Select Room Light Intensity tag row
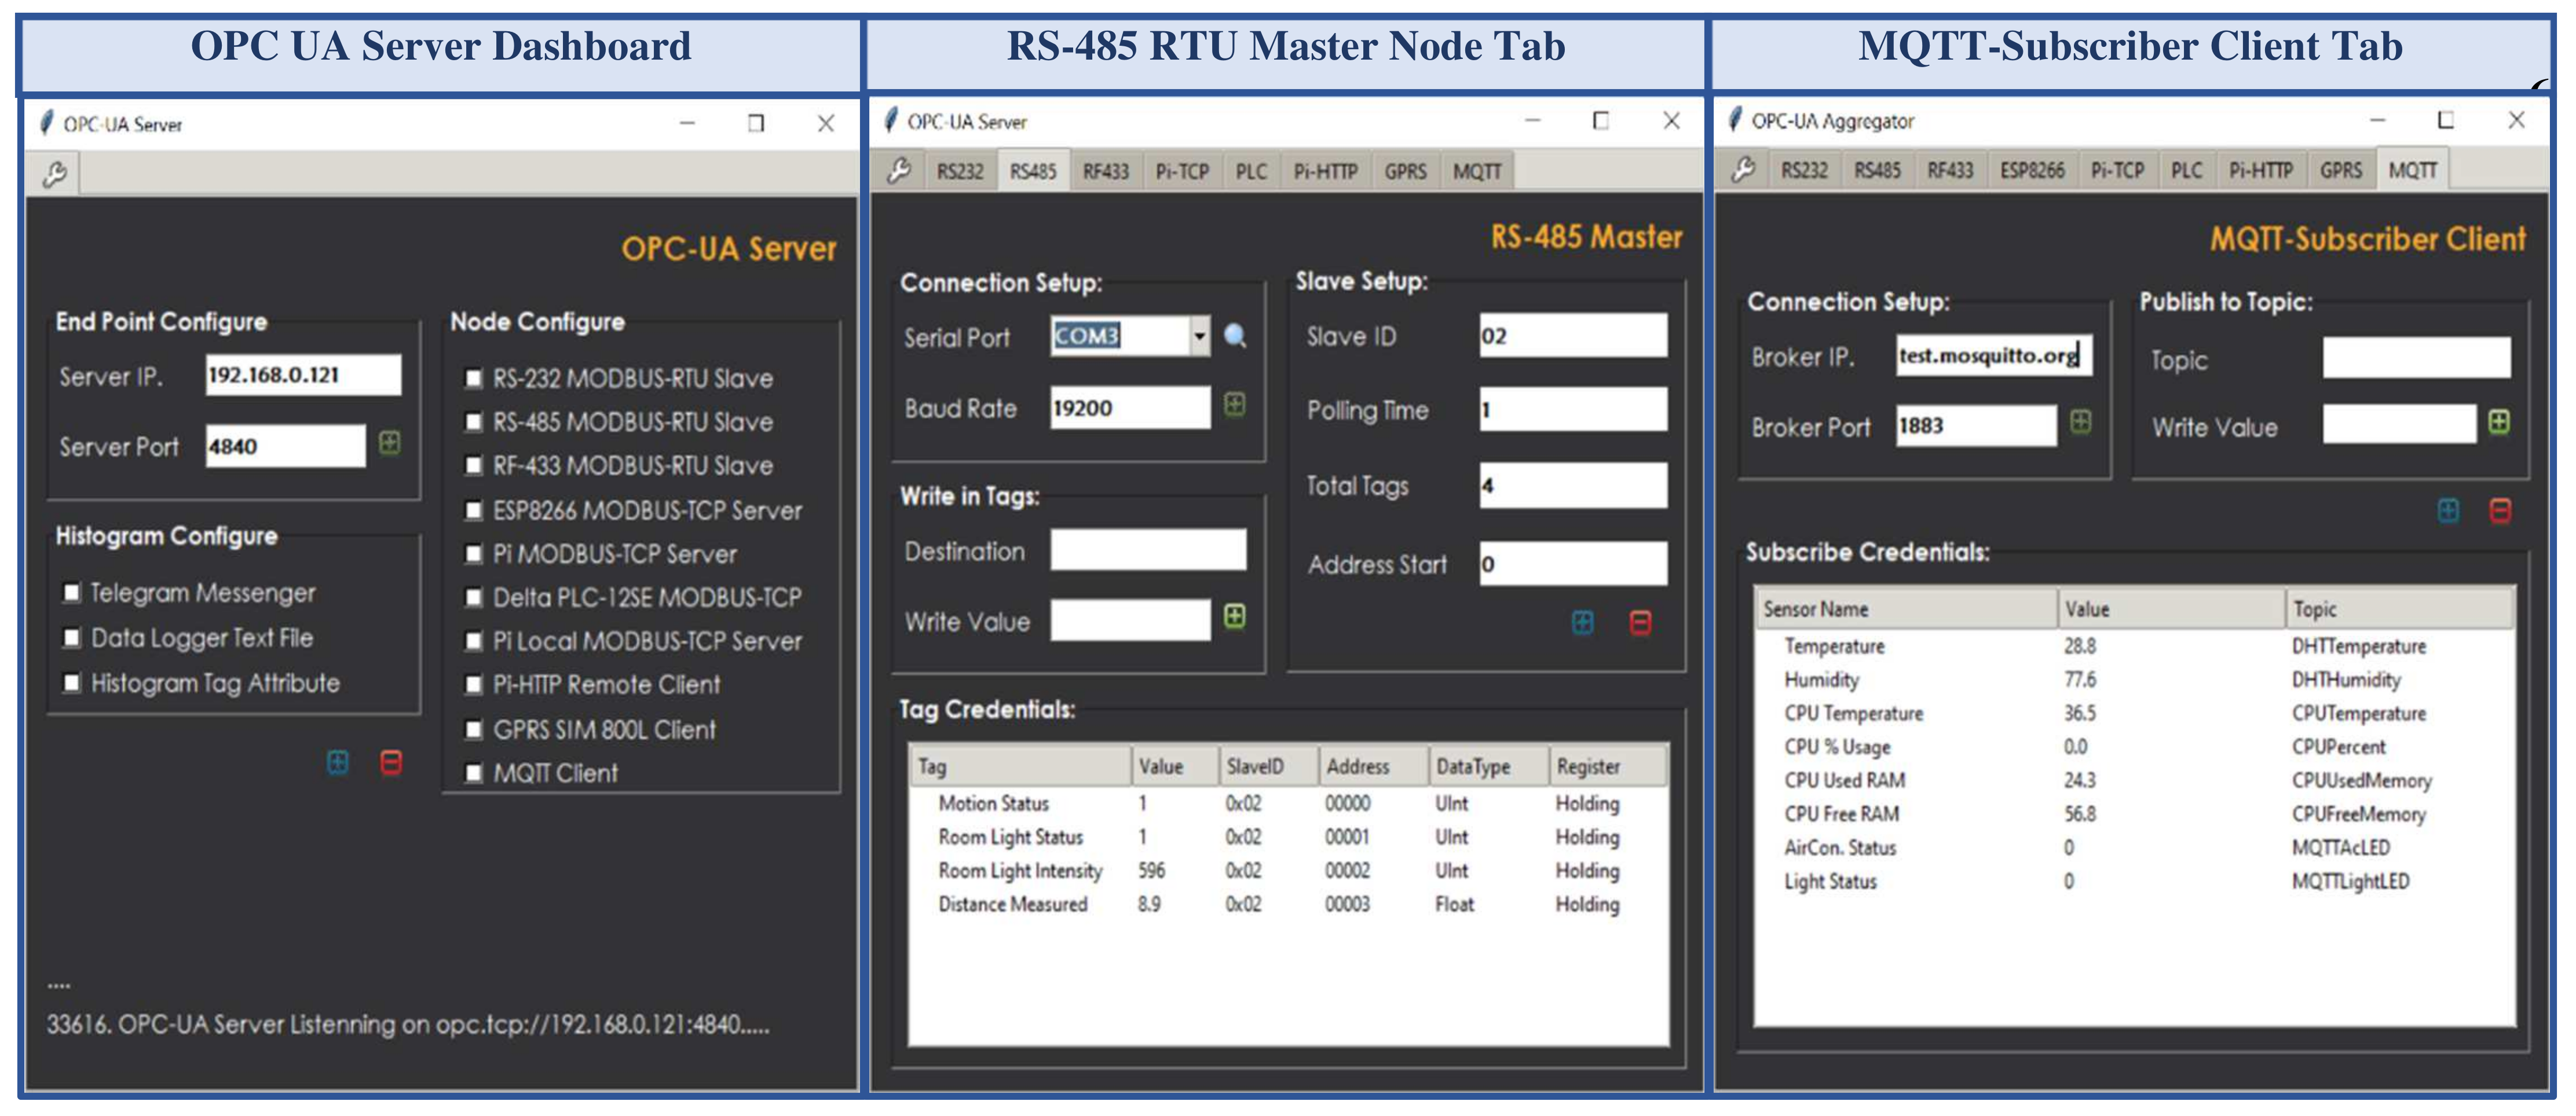The image size is (2576, 1116). [1288, 870]
